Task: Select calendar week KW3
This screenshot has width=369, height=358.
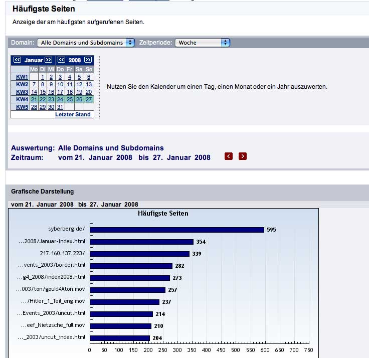Action: pos(22,92)
